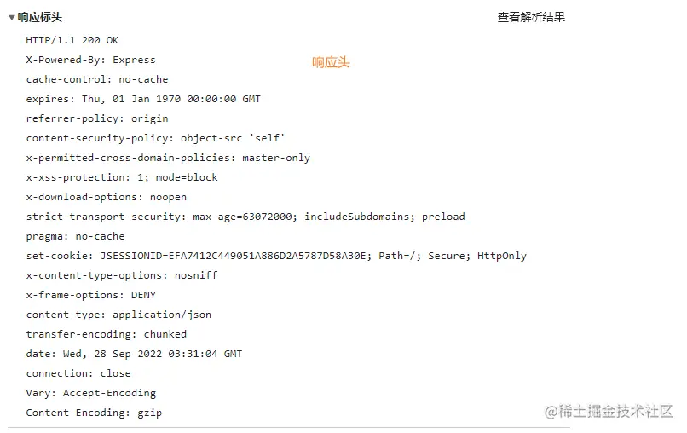This screenshot has width=687, height=433.
Task: Click the X-Powered-By: Express header
Action: point(90,60)
